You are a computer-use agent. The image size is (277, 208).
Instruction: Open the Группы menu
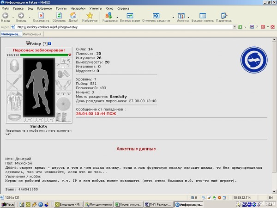pos(61,8)
